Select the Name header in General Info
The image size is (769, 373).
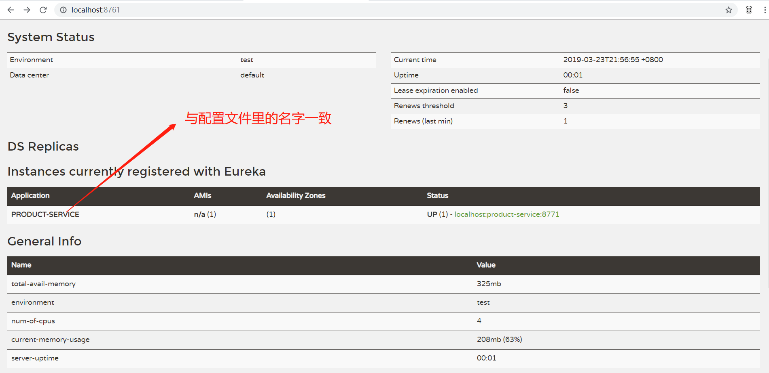tap(21, 265)
